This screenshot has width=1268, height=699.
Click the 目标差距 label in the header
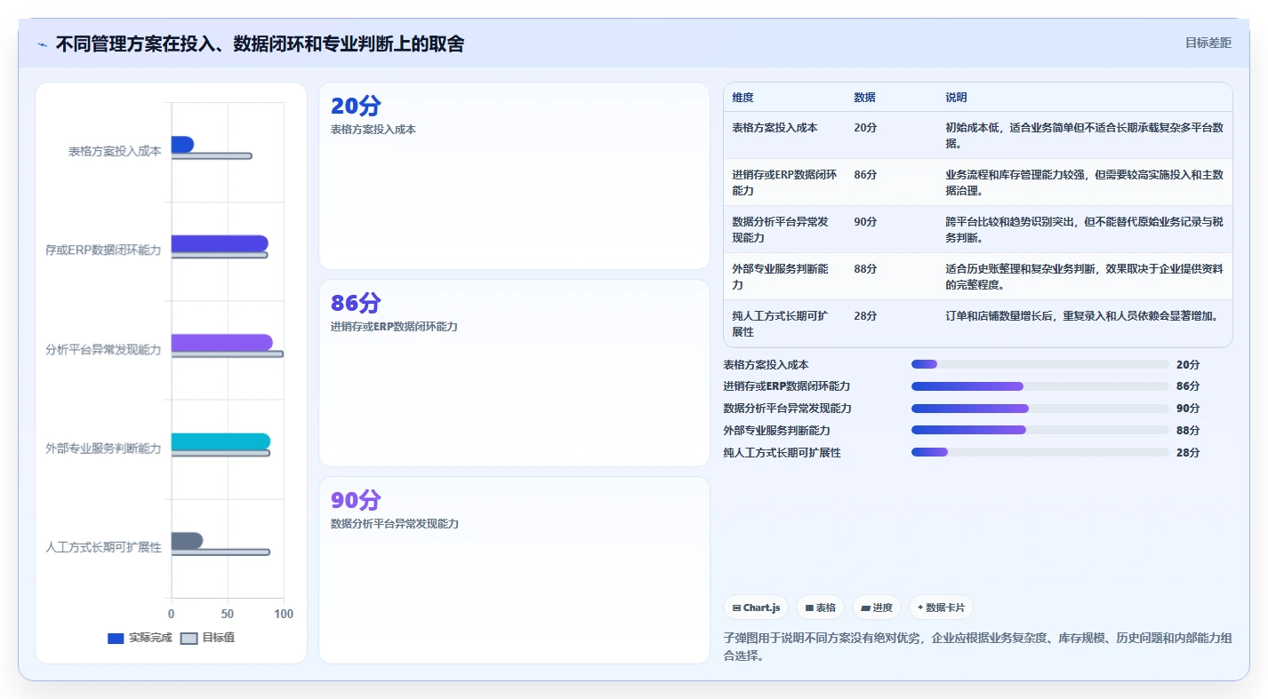tap(1208, 43)
